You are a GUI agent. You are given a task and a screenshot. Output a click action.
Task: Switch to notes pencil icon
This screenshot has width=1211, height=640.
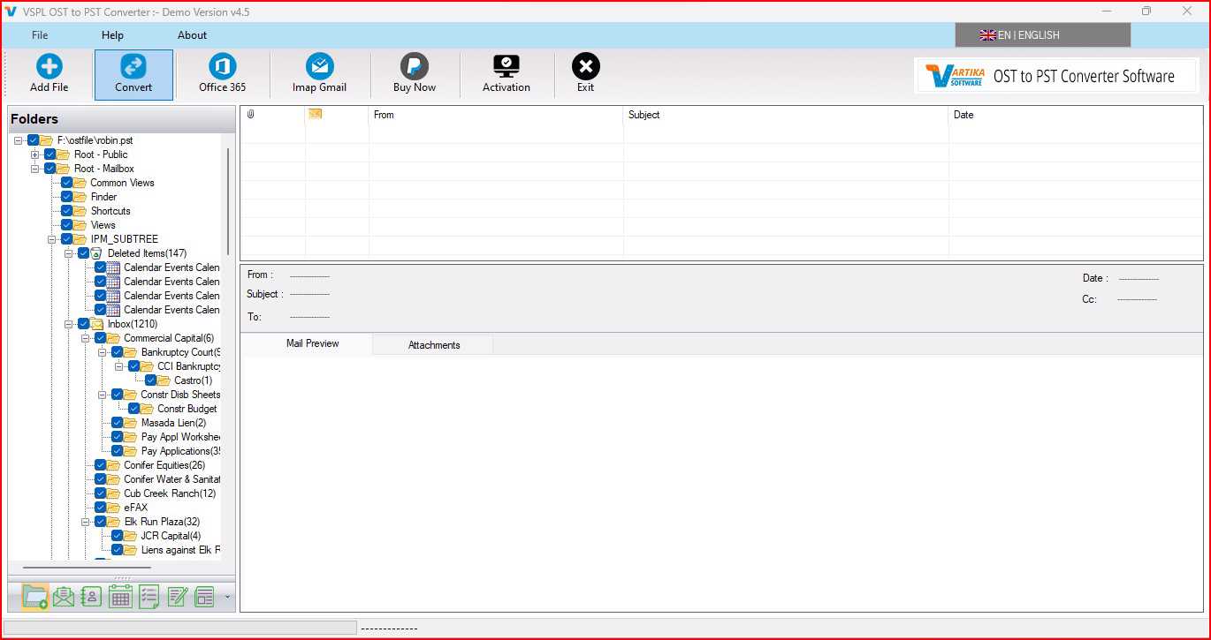pos(177,597)
